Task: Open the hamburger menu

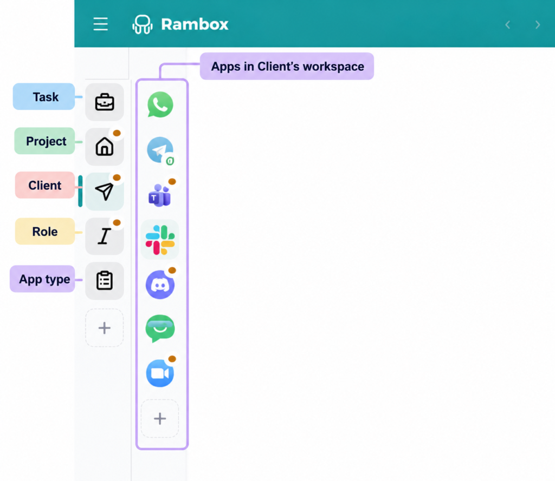Action: [100, 24]
